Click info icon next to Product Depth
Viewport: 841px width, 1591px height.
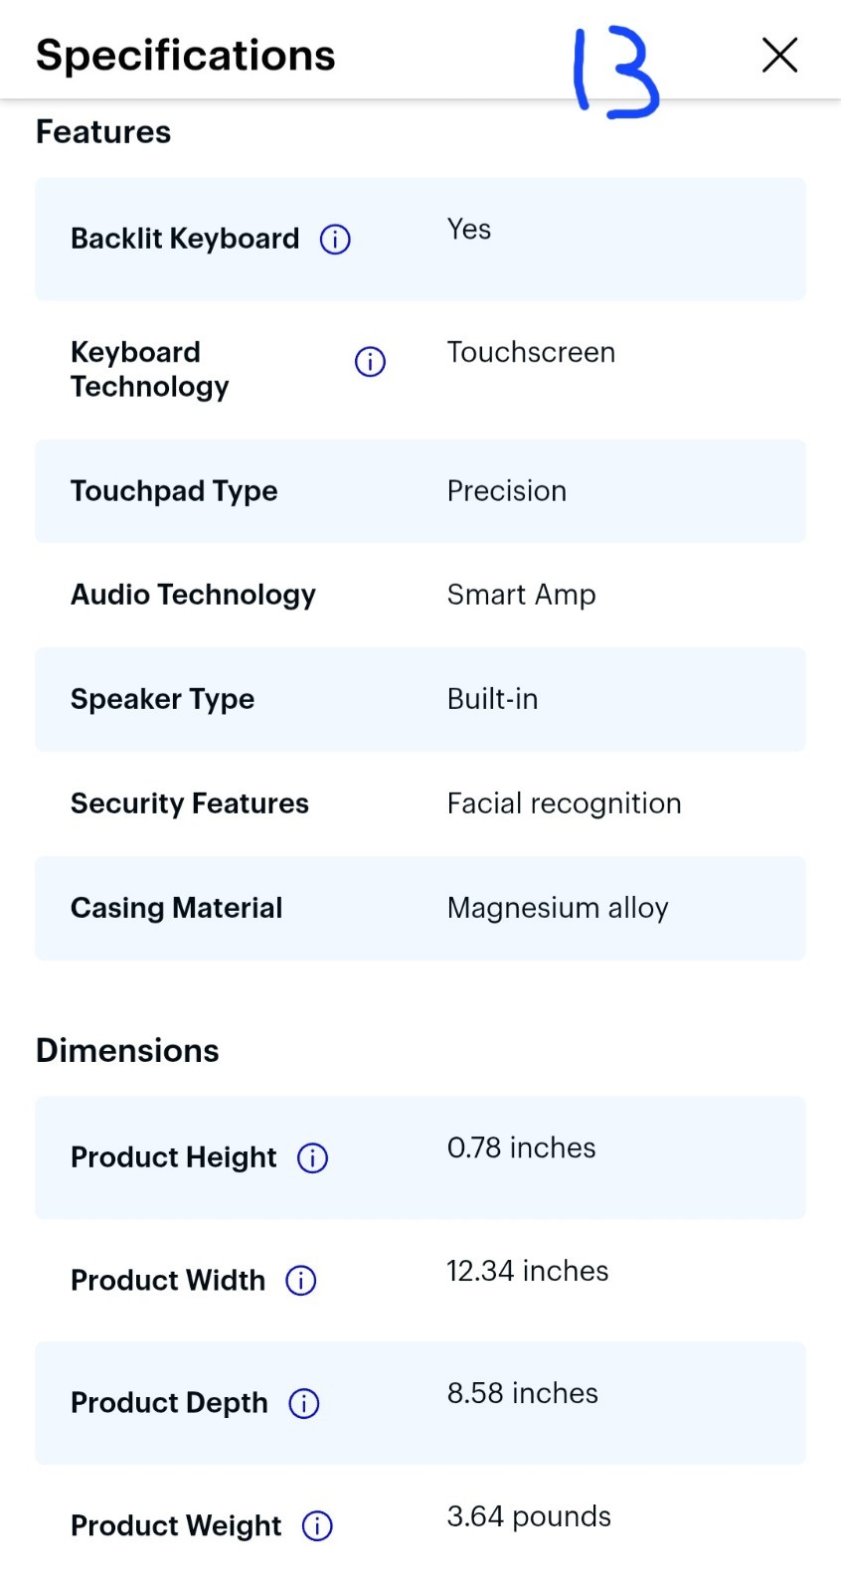point(303,1403)
